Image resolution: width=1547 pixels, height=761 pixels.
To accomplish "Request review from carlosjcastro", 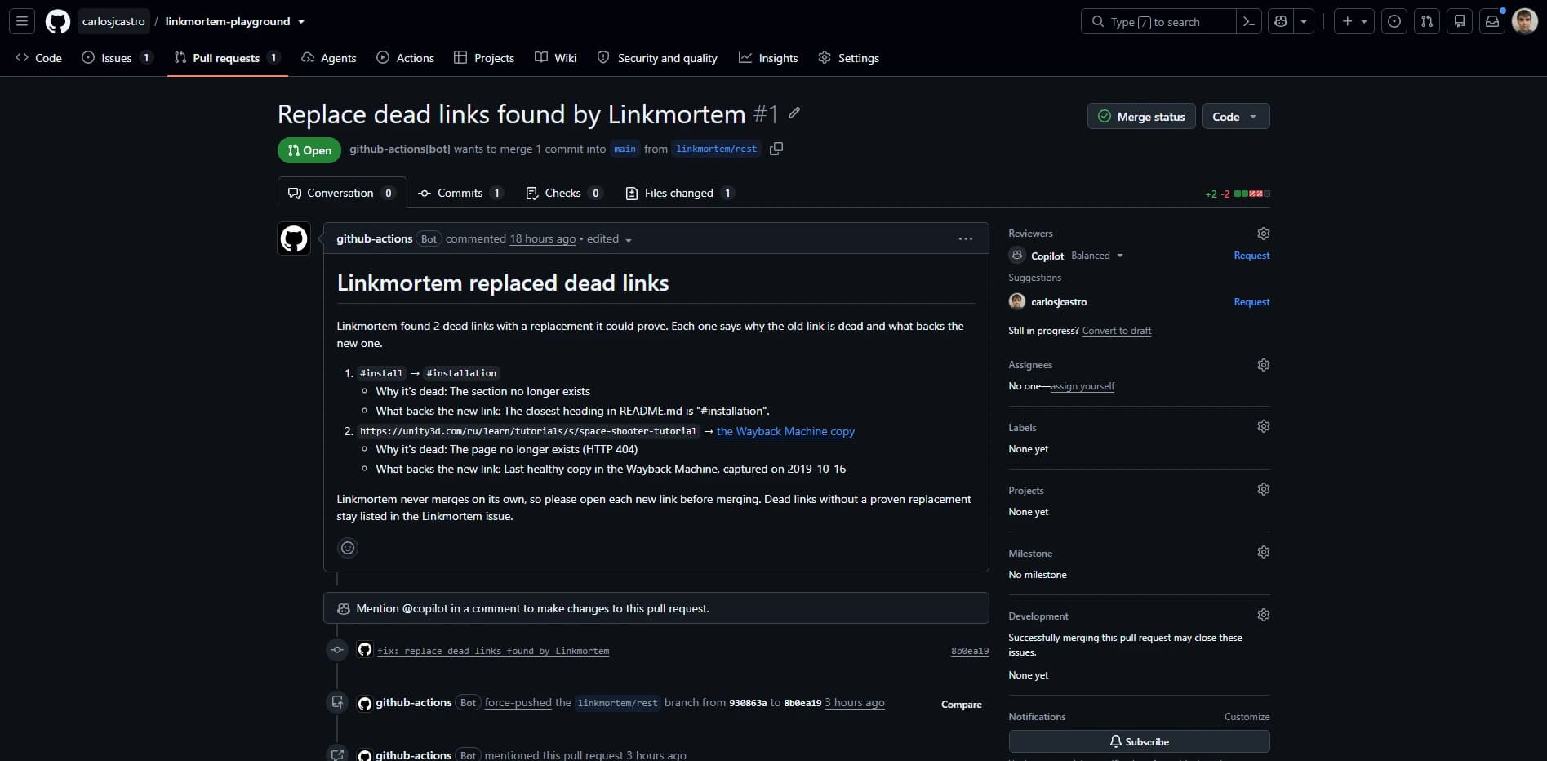I will coord(1251,302).
